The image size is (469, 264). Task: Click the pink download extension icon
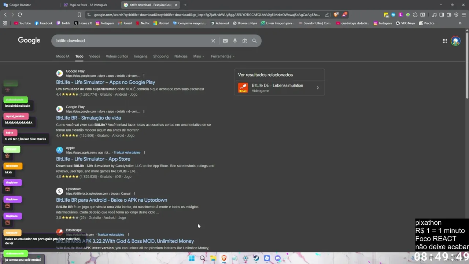point(400,15)
